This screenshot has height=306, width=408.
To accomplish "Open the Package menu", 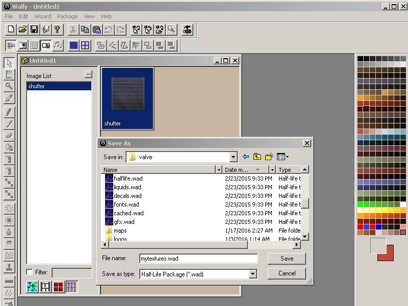I will (x=67, y=16).
